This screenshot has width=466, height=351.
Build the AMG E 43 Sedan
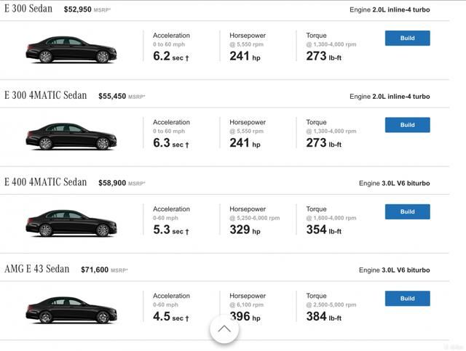coord(407,299)
